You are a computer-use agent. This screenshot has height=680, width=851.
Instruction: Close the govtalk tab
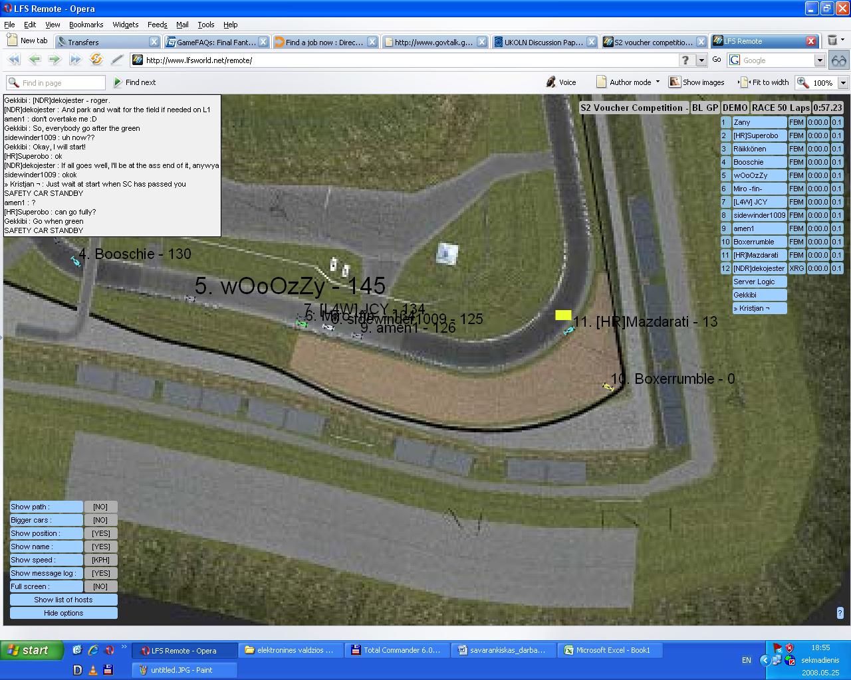pyautogui.click(x=482, y=42)
